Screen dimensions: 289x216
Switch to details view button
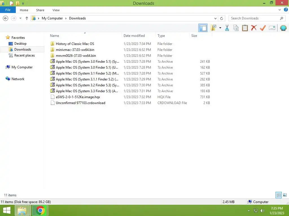point(279,195)
